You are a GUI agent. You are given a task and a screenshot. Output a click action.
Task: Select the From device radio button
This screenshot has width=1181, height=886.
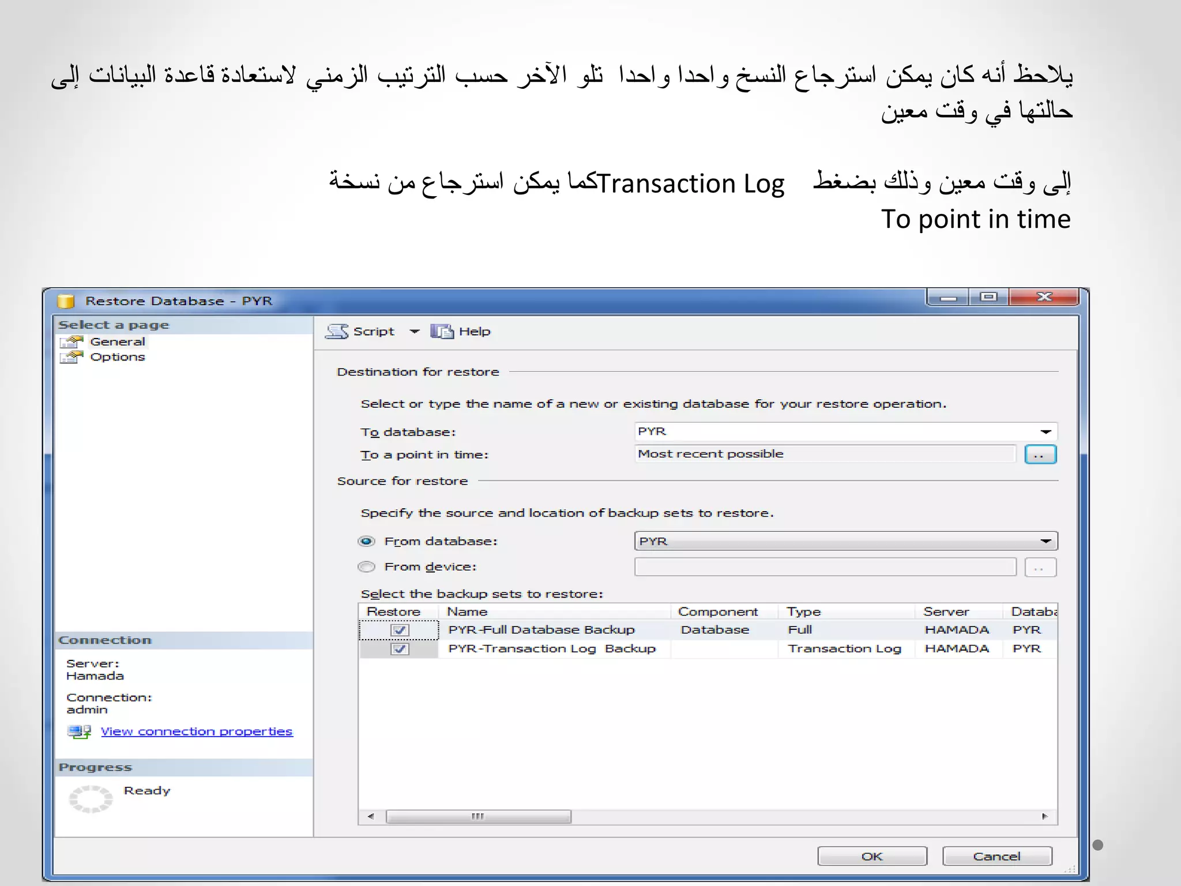[x=367, y=567]
